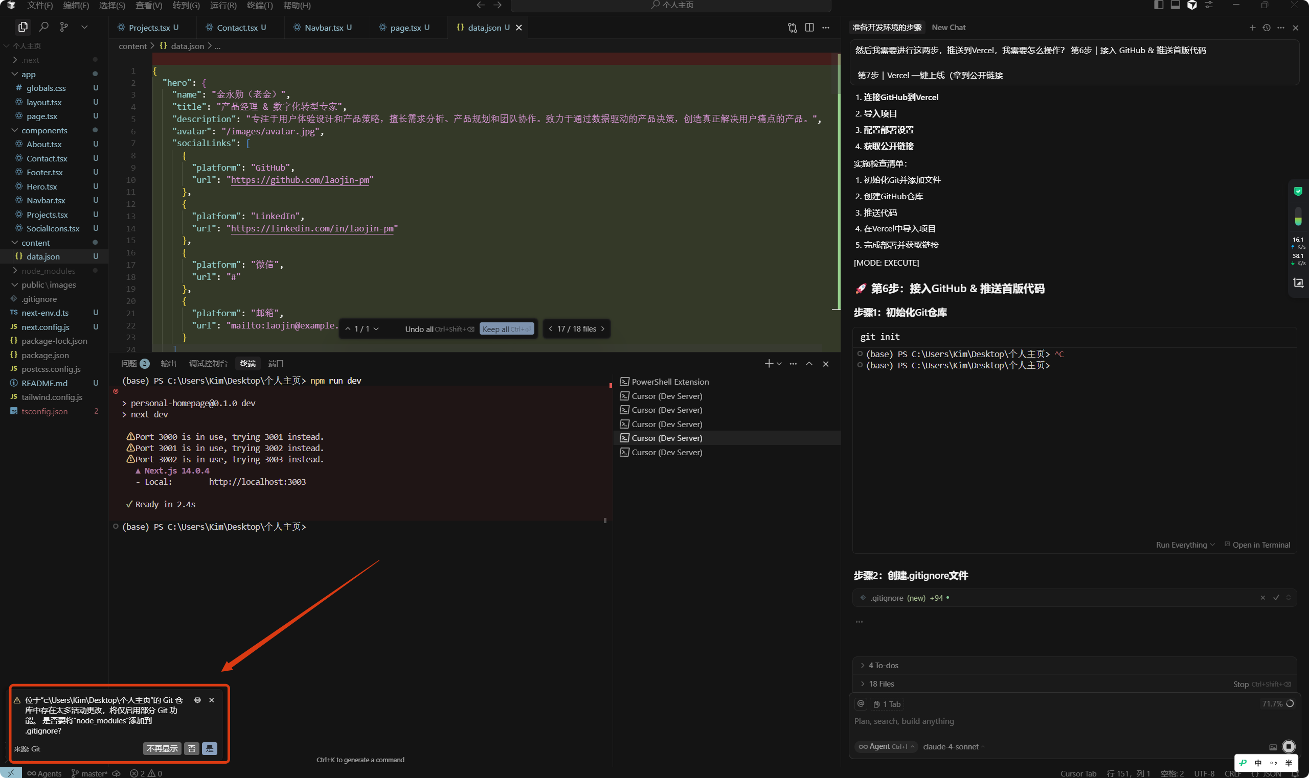Maximize the terminal panel with the caret icon
Screen dimensions: 1309x778
tap(809, 363)
